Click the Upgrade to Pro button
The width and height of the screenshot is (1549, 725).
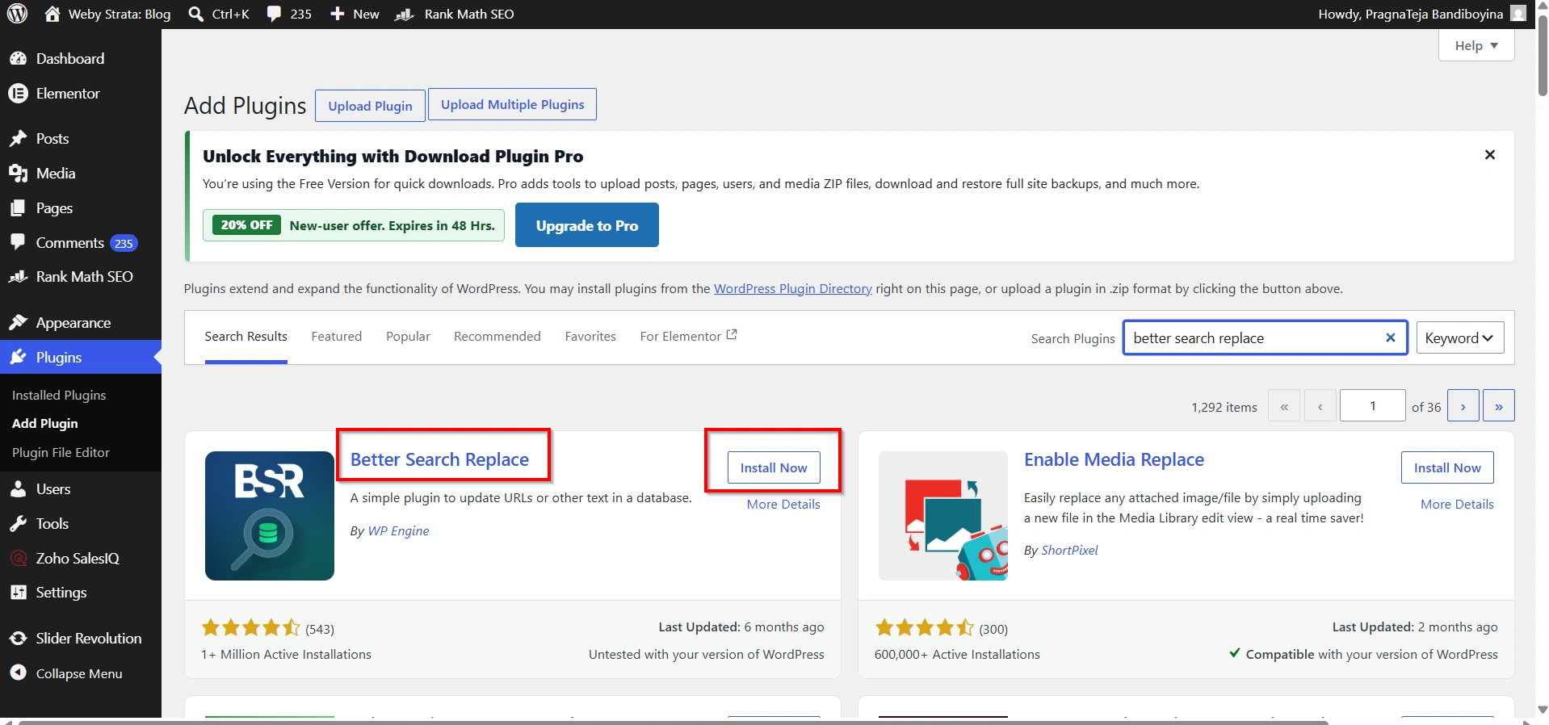point(587,225)
